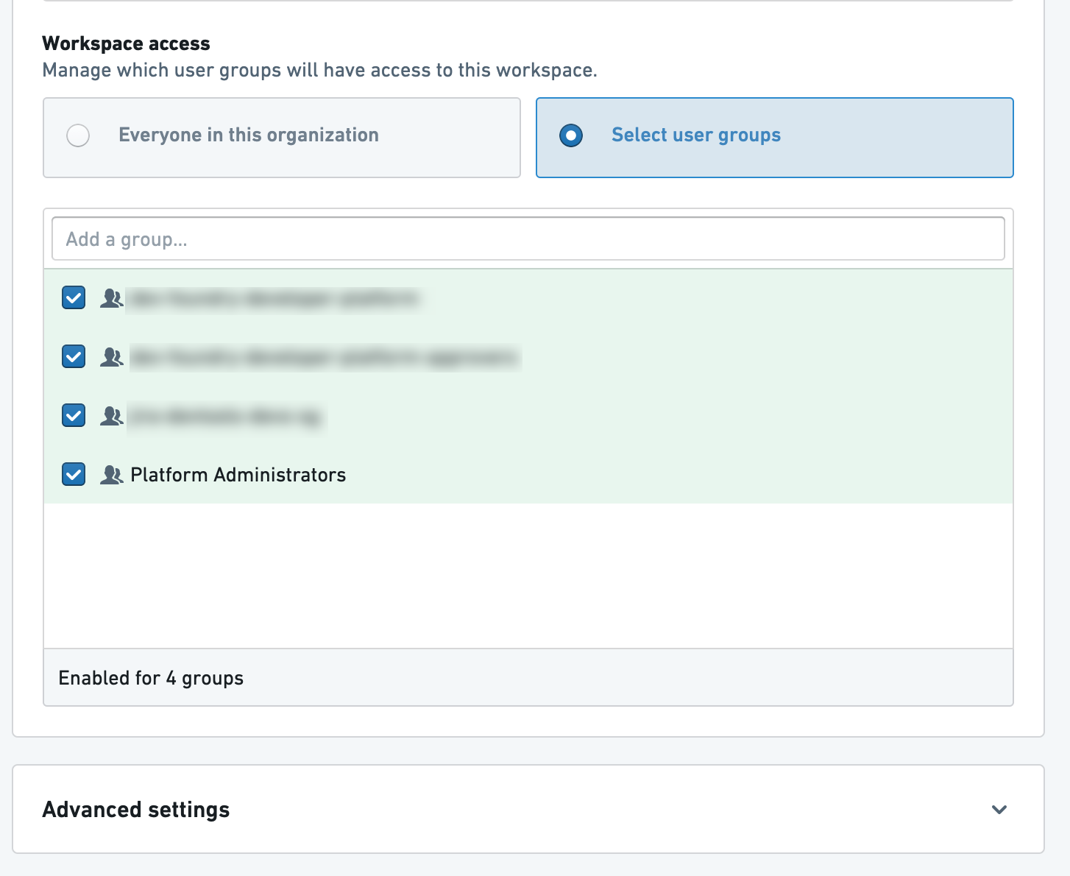Uncheck the Platform Administrators group checkbox
The height and width of the screenshot is (876, 1070).
74,475
